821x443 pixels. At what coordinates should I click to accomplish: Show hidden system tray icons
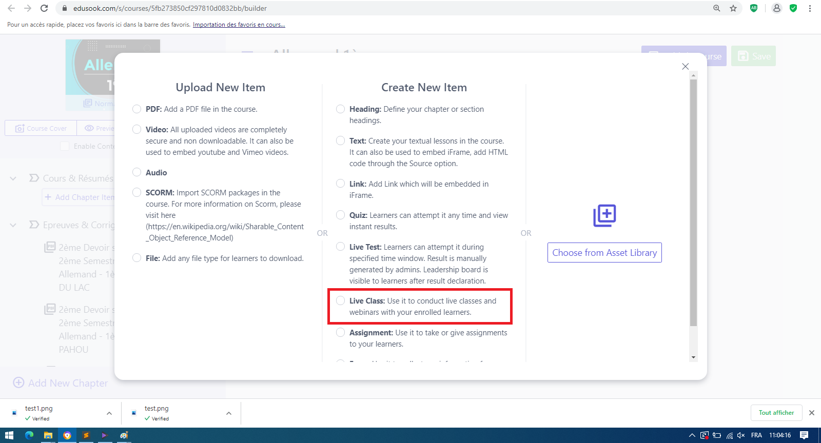coord(692,435)
